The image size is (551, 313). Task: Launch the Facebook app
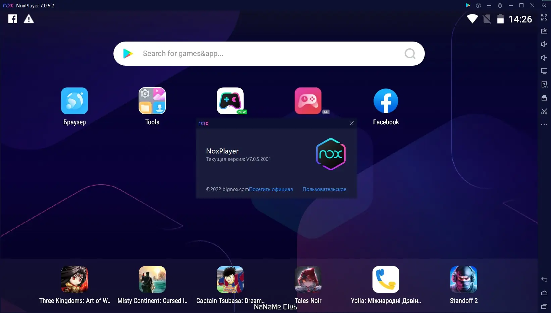click(x=386, y=101)
